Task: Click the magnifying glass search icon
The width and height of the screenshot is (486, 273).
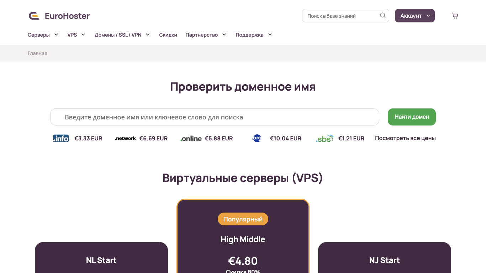Action: click(382, 16)
